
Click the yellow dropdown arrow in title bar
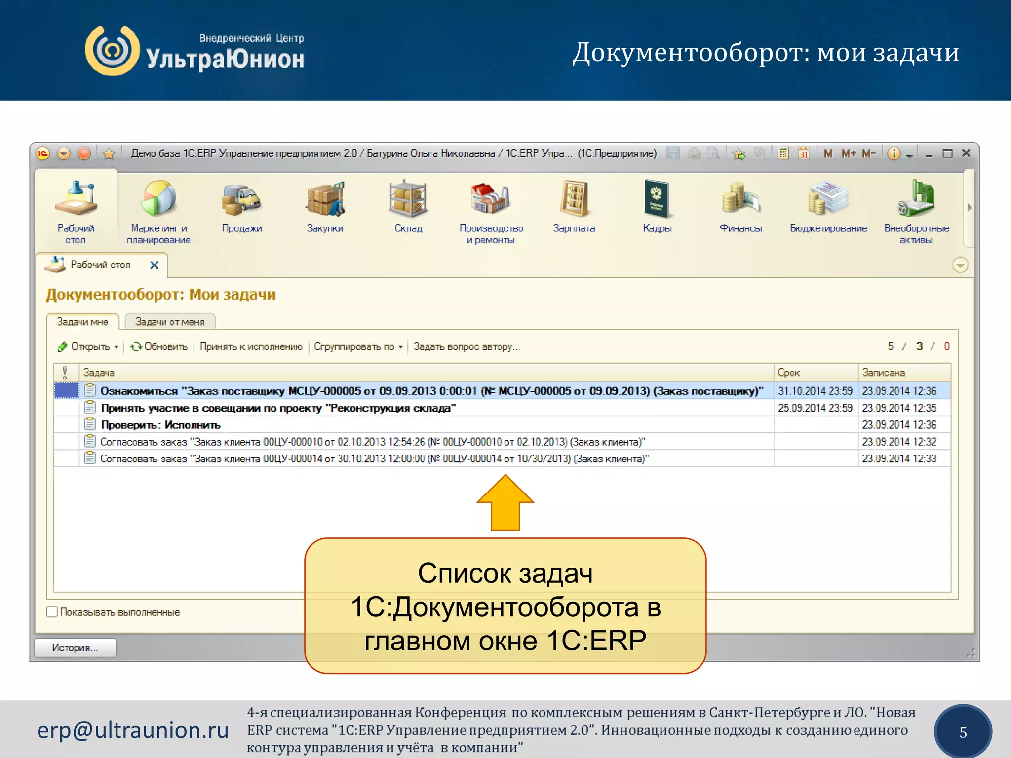tap(64, 154)
